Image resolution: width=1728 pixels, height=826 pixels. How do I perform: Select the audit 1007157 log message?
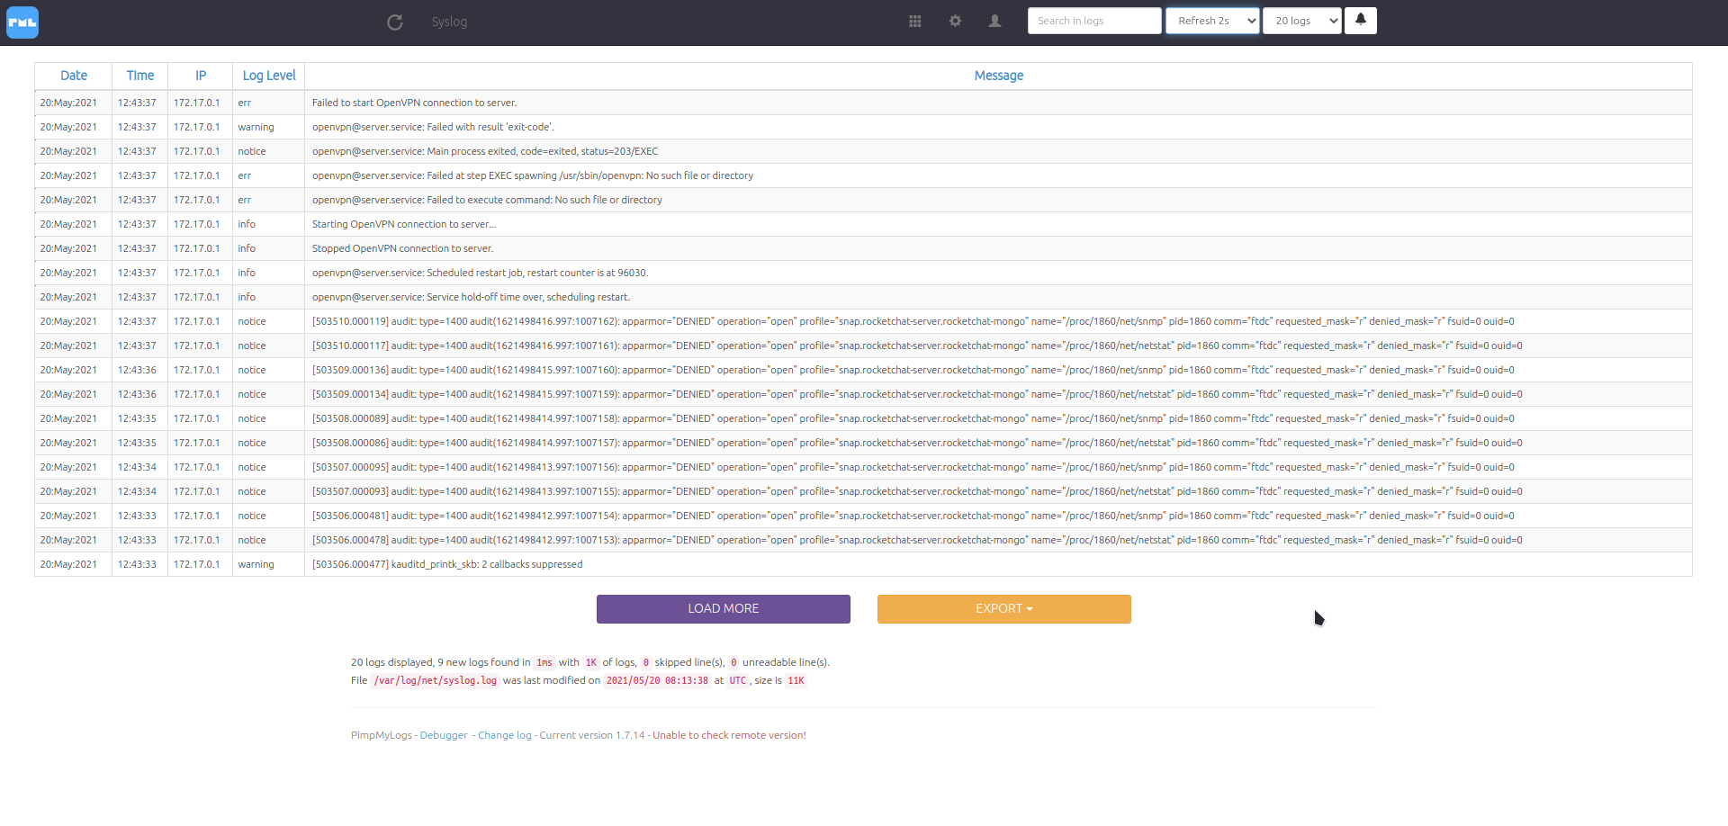pos(917,443)
